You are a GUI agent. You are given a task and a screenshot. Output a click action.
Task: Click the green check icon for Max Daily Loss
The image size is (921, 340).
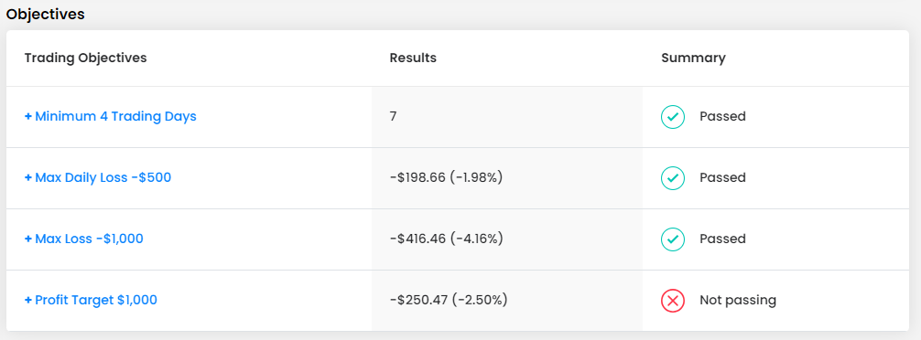click(x=673, y=177)
